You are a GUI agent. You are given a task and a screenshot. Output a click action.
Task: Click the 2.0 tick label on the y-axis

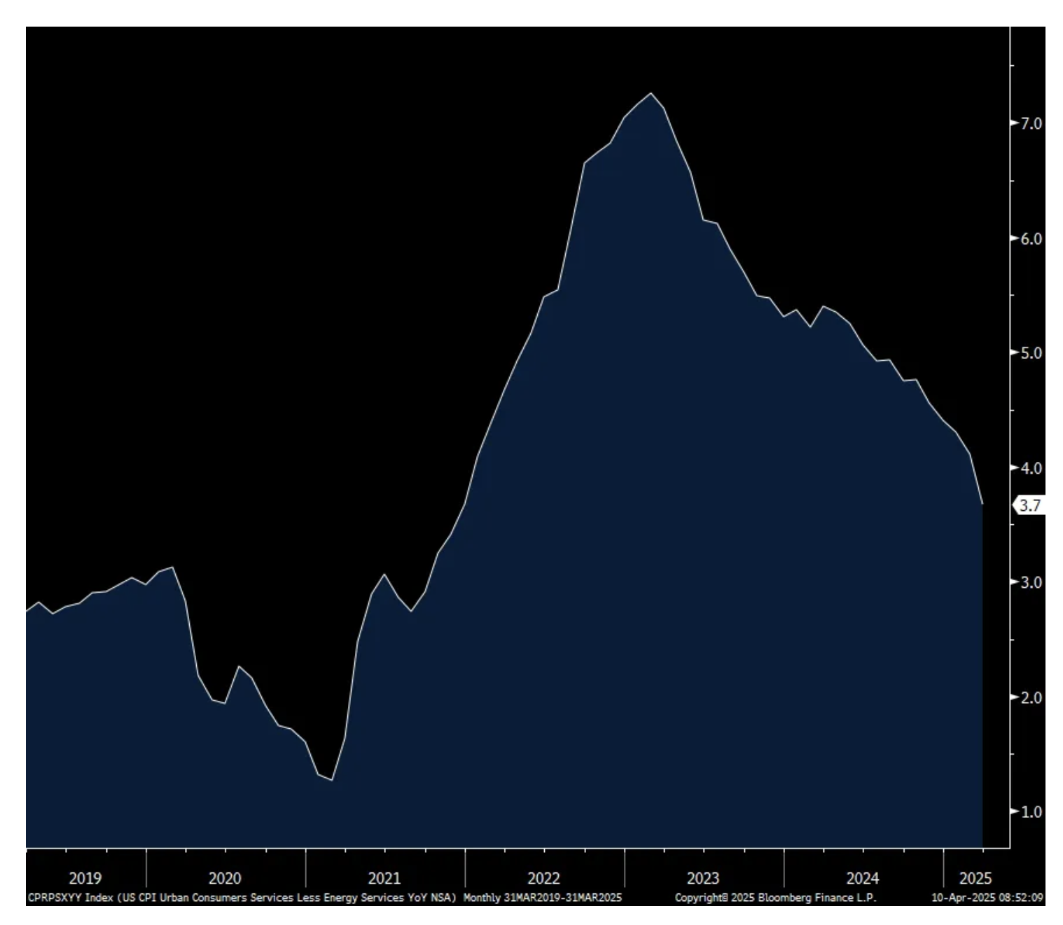(x=1031, y=697)
